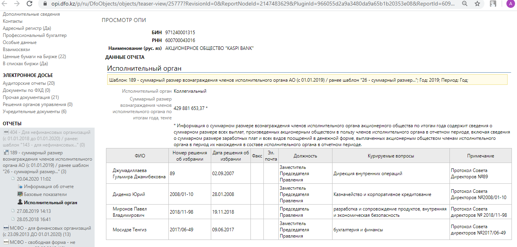Go back in browser history

point(5,4)
